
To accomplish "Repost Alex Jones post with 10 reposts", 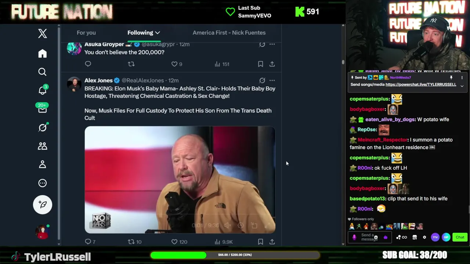I will (134, 242).
